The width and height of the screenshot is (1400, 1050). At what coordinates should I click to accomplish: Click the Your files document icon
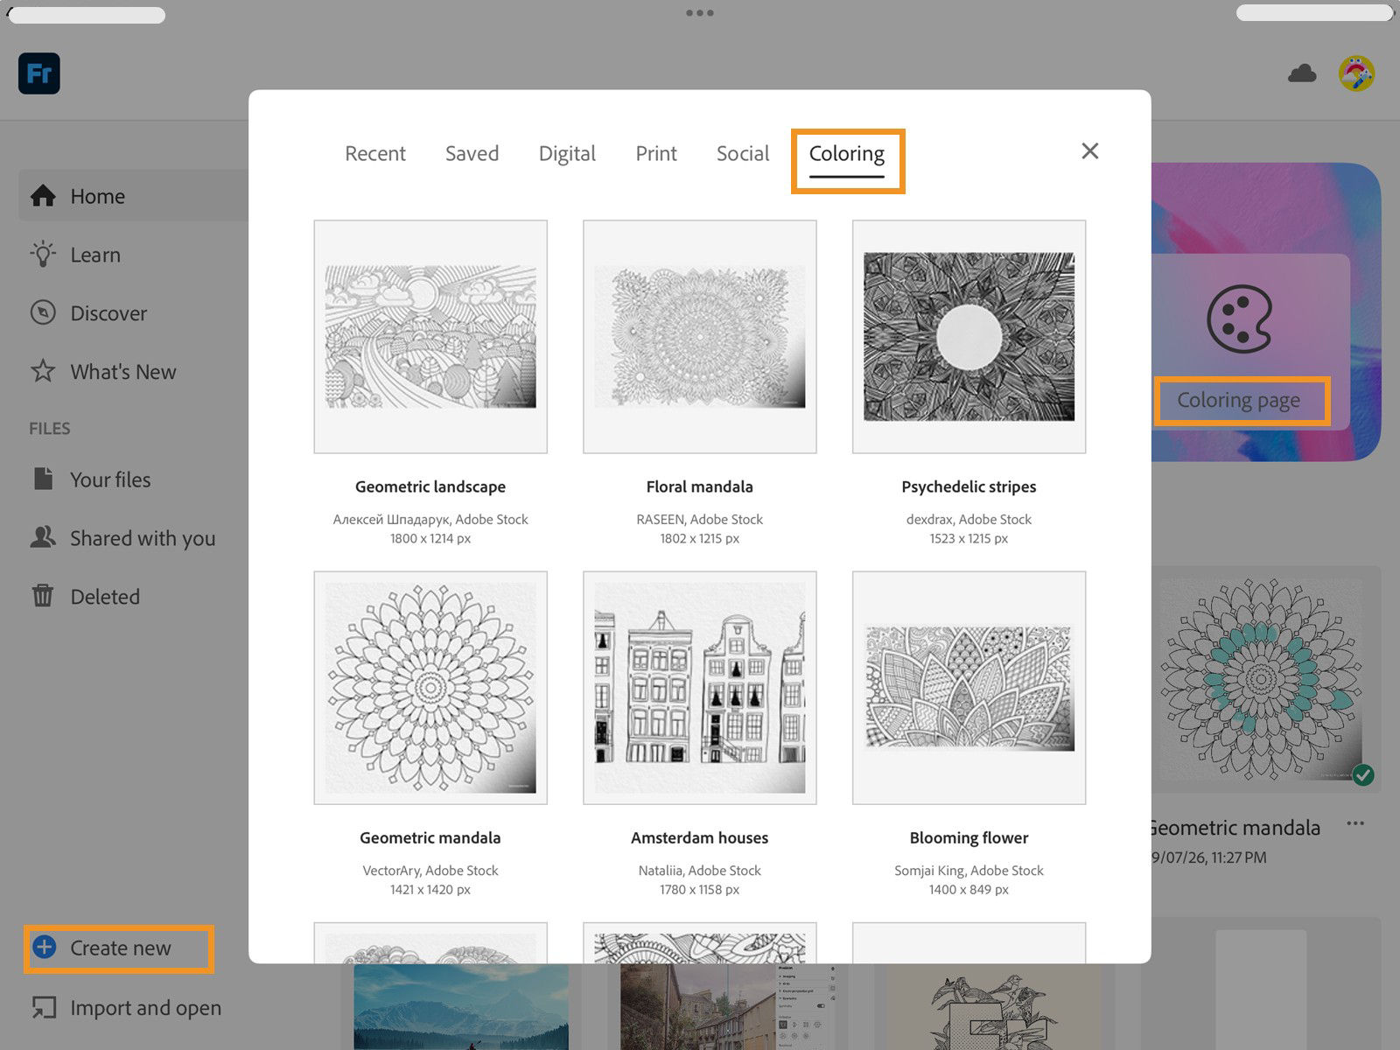[x=43, y=479]
